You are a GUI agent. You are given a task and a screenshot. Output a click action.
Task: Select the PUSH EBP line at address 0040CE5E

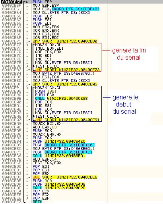click(42, 2)
